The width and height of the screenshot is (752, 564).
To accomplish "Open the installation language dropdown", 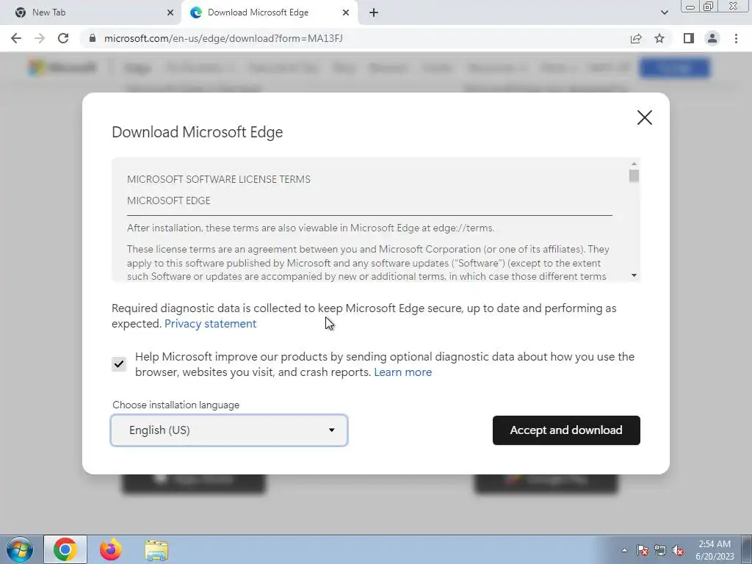I will (x=229, y=430).
